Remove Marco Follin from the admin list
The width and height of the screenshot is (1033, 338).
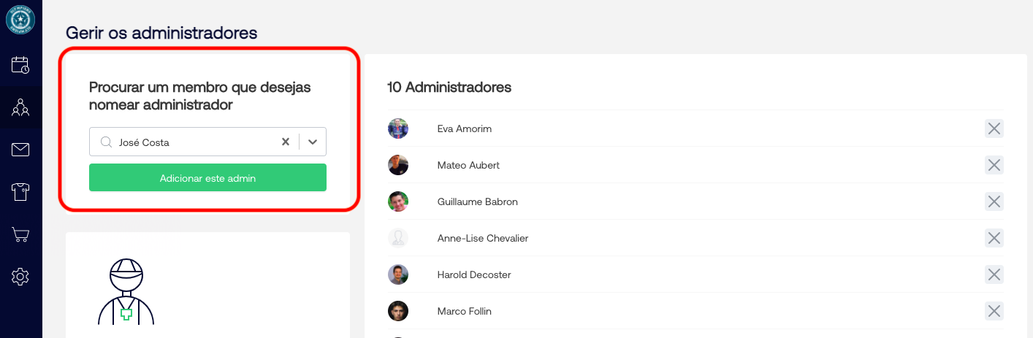[994, 312]
